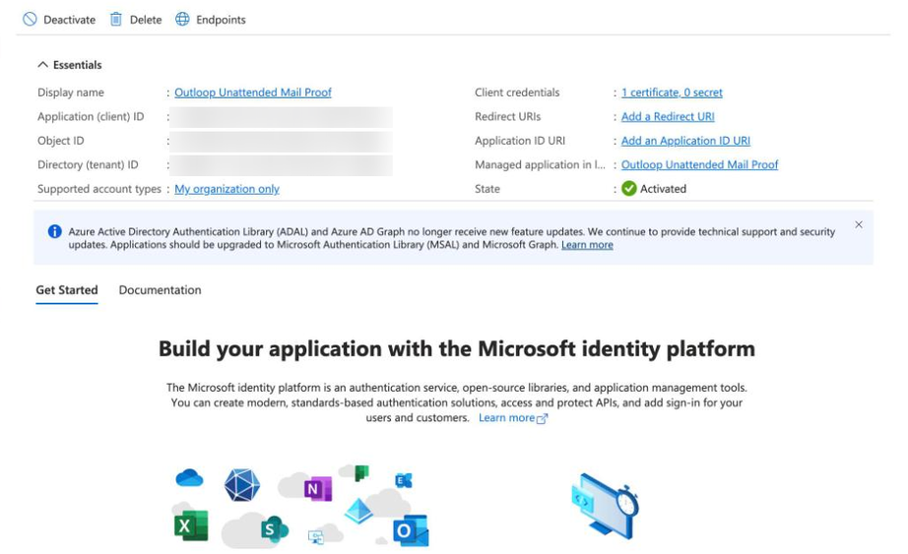Select the Get Started tab
This screenshot has height=554, width=908.
point(67,290)
